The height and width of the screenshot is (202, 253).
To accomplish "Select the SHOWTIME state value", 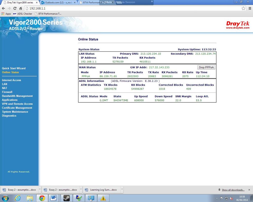I will (x=121, y=100).
